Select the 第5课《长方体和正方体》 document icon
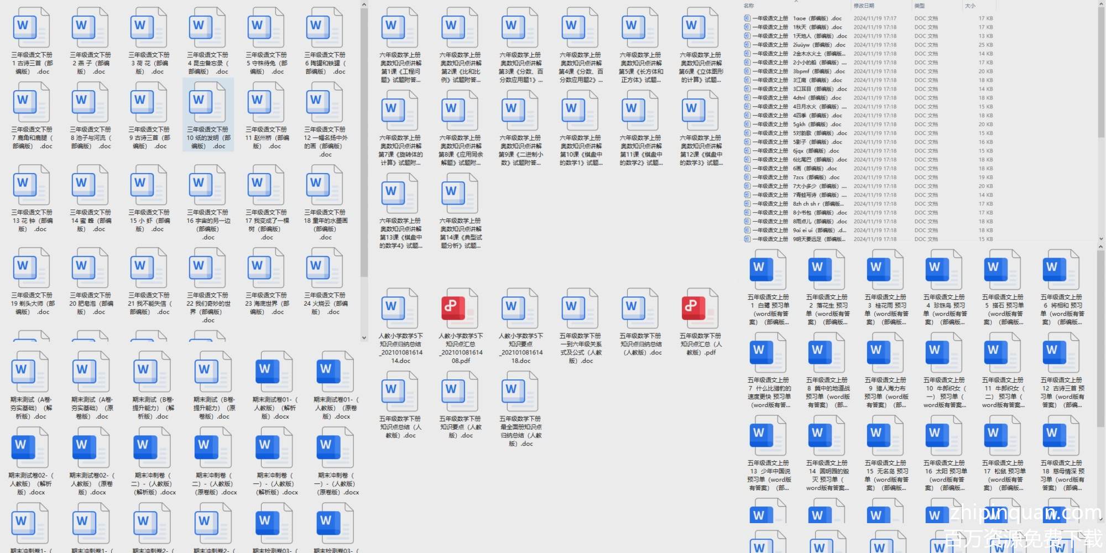1106x553 pixels. 640,28
